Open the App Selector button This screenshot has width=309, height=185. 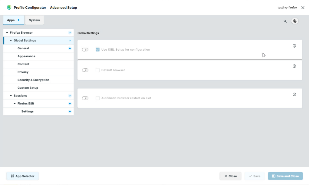23,176
